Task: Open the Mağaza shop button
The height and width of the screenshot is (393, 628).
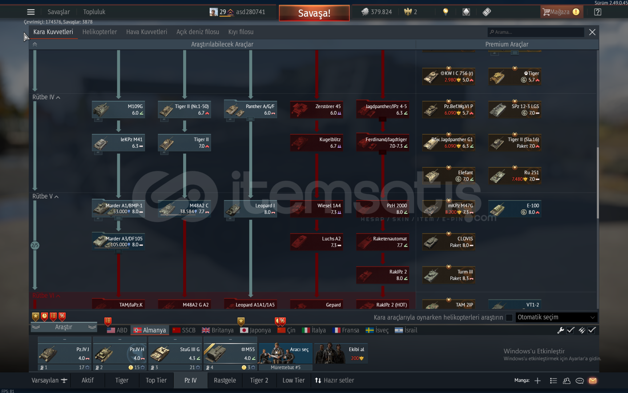Action: point(561,12)
